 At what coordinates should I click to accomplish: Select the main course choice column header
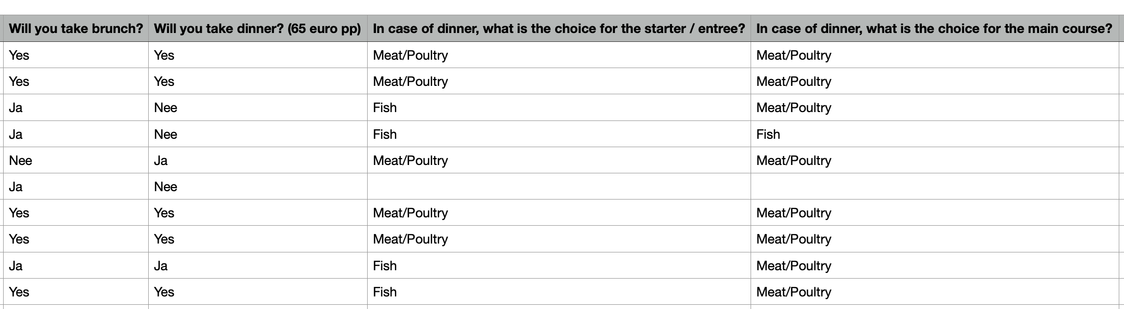click(934, 29)
